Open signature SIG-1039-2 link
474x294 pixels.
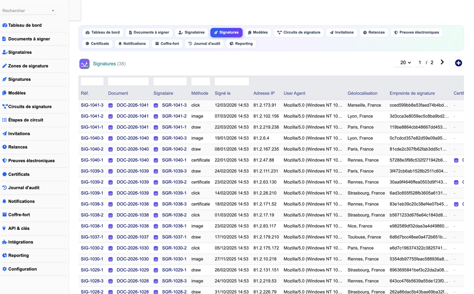(92, 182)
